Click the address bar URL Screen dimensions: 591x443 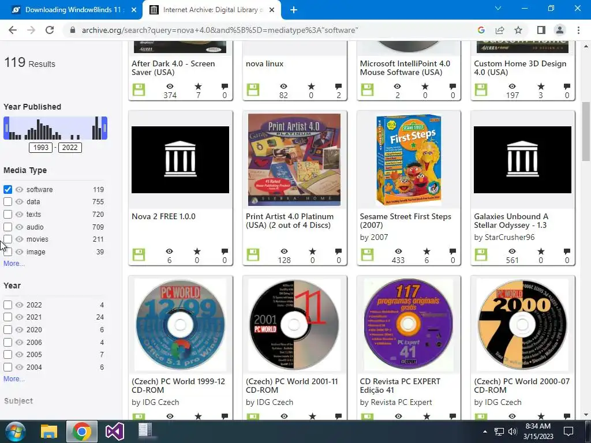(x=220, y=30)
